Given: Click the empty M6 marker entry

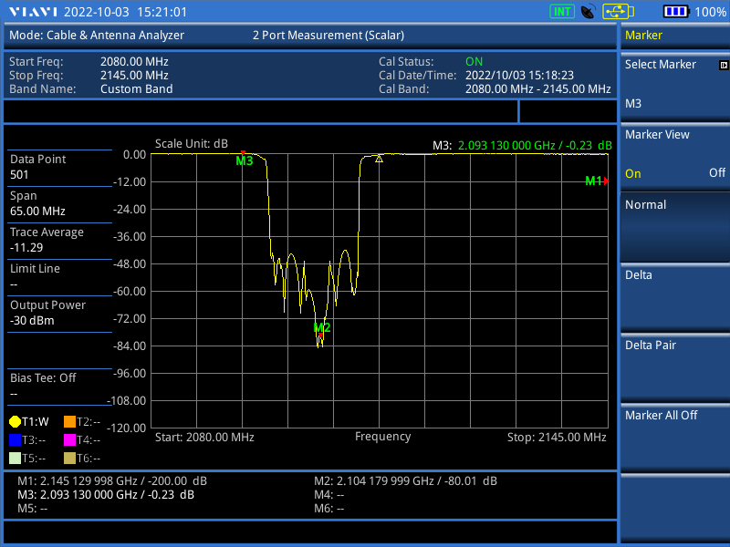Looking at the screenshot, I should tap(328, 509).
